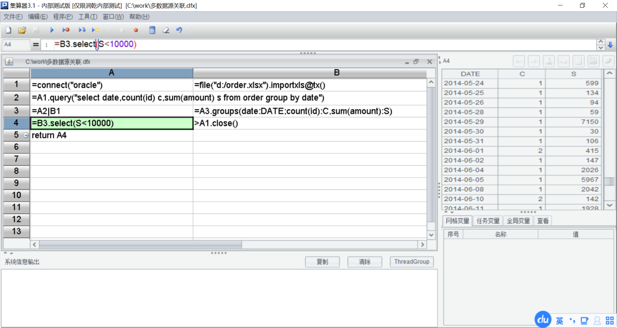Select column header B
Screen dimensions: 617x328
[x=309, y=73]
